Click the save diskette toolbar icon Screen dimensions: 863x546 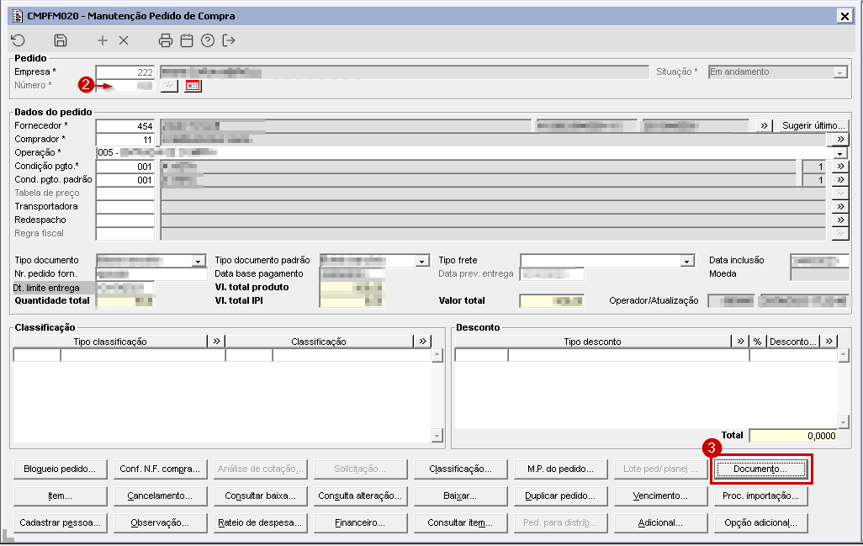click(61, 40)
